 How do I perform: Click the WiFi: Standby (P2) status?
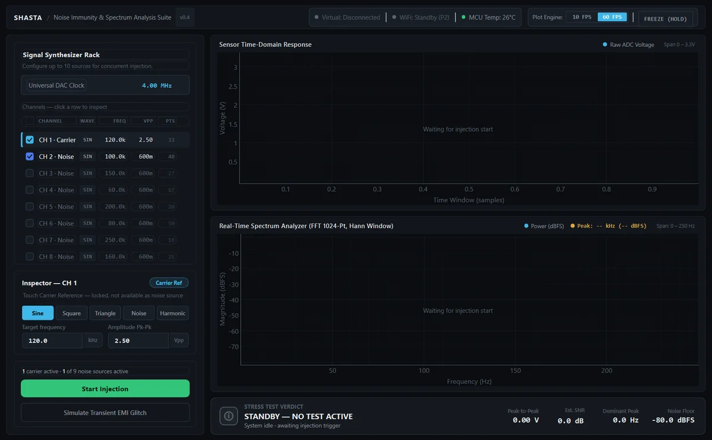pos(421,17)
